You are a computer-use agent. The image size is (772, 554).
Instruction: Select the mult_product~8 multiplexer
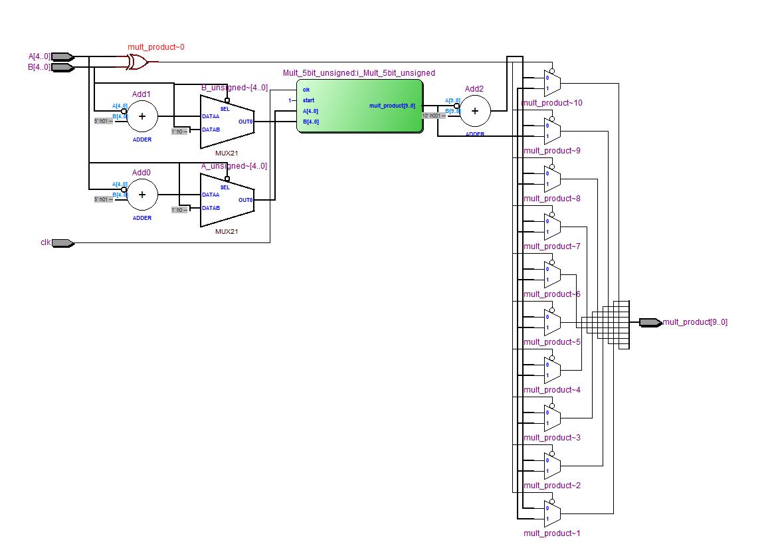[552, 178]
